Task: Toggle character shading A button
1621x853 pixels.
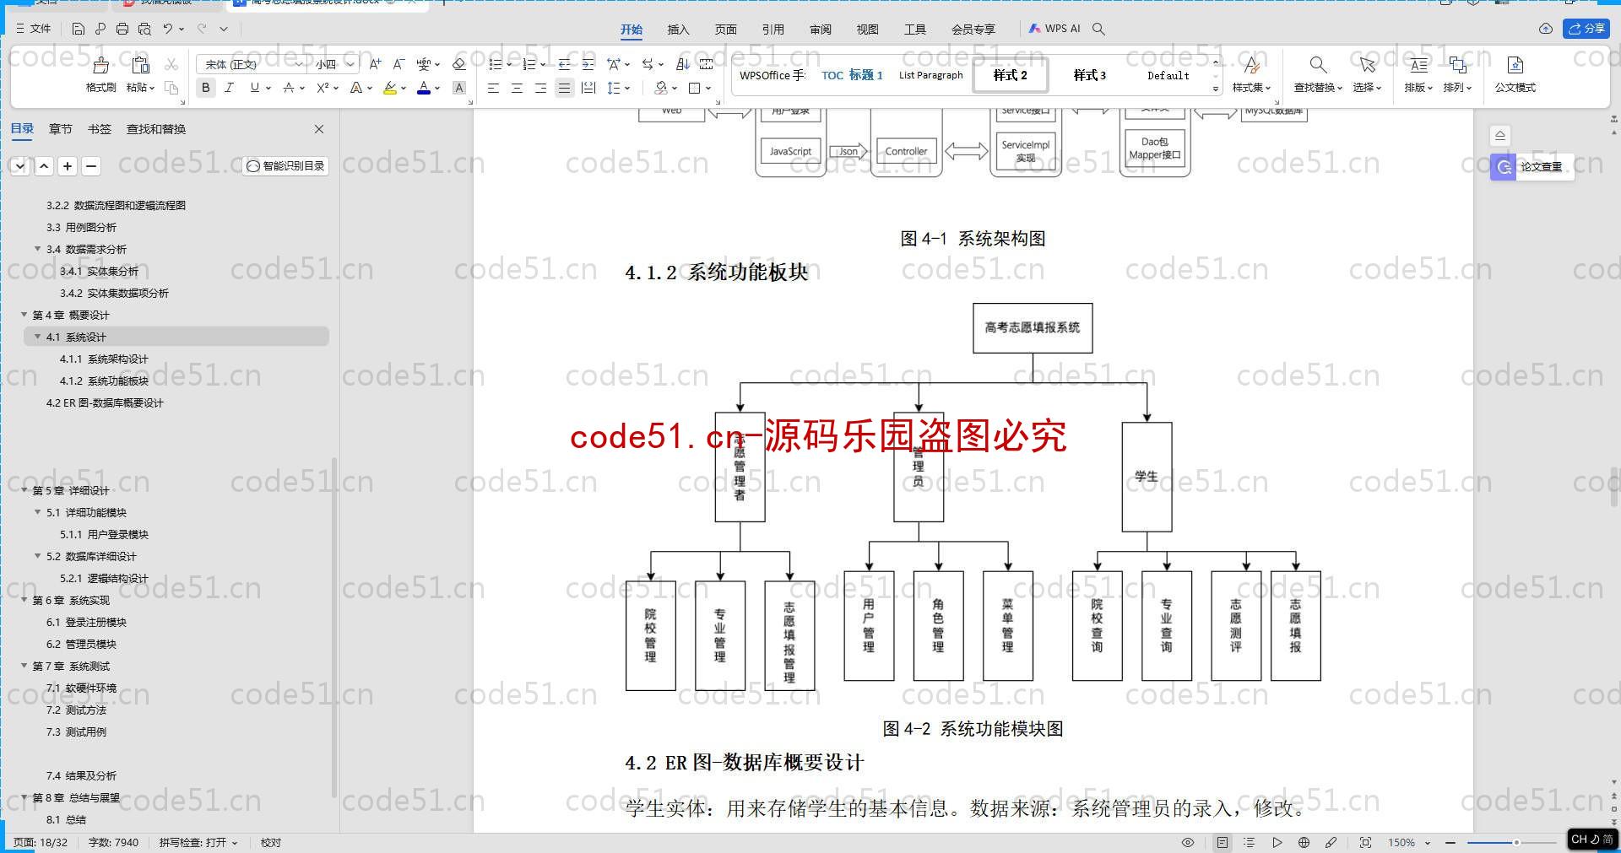Action: (x=459, y=88)
